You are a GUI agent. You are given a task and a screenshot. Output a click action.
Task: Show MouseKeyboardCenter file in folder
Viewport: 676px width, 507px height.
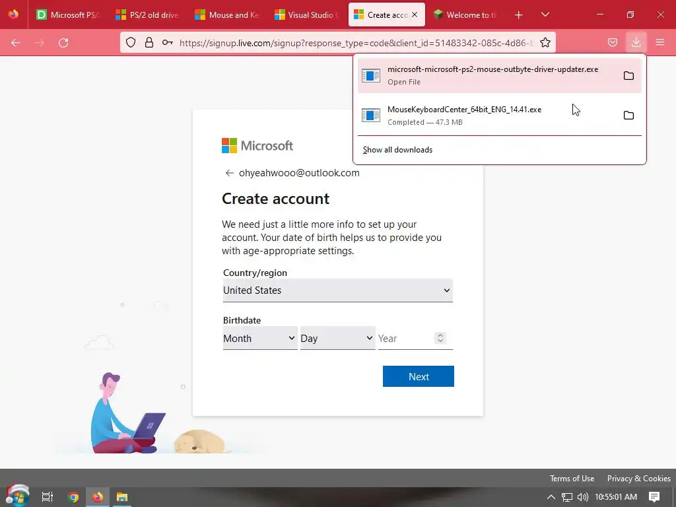(x=628, y=115)
